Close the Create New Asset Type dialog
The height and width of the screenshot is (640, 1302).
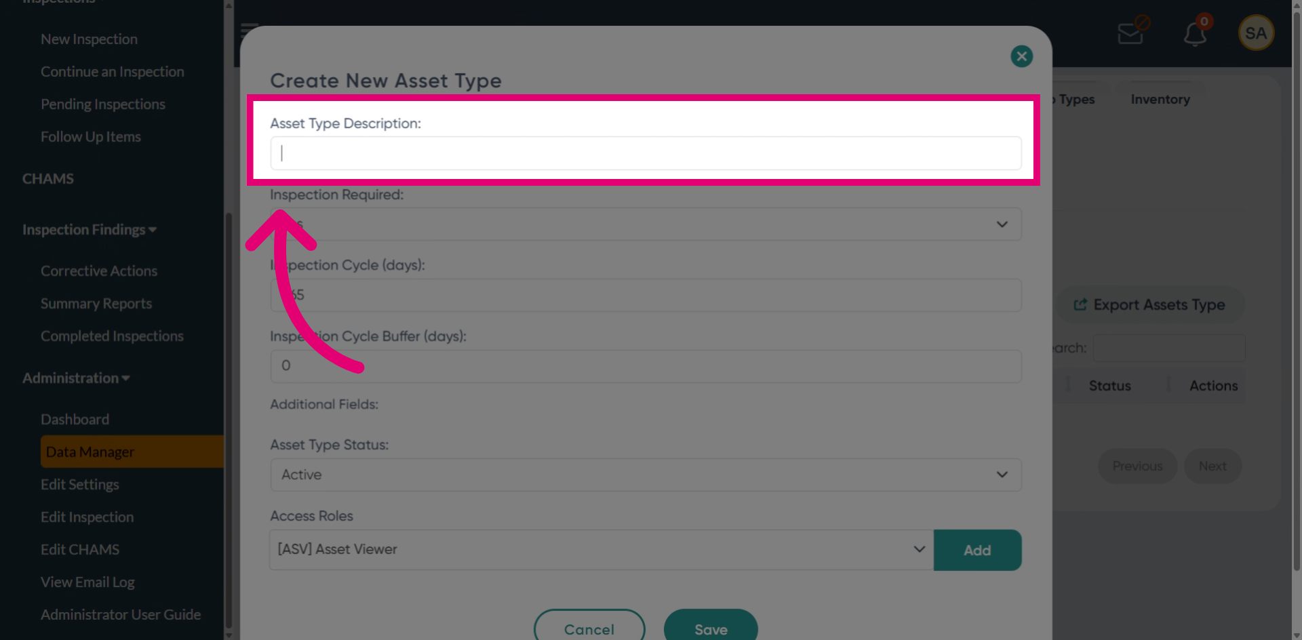point(1021,56)
